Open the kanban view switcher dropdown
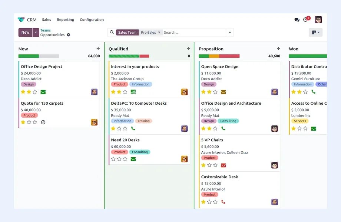Viewport: 341px width, 222px height. tap(315, 32)
